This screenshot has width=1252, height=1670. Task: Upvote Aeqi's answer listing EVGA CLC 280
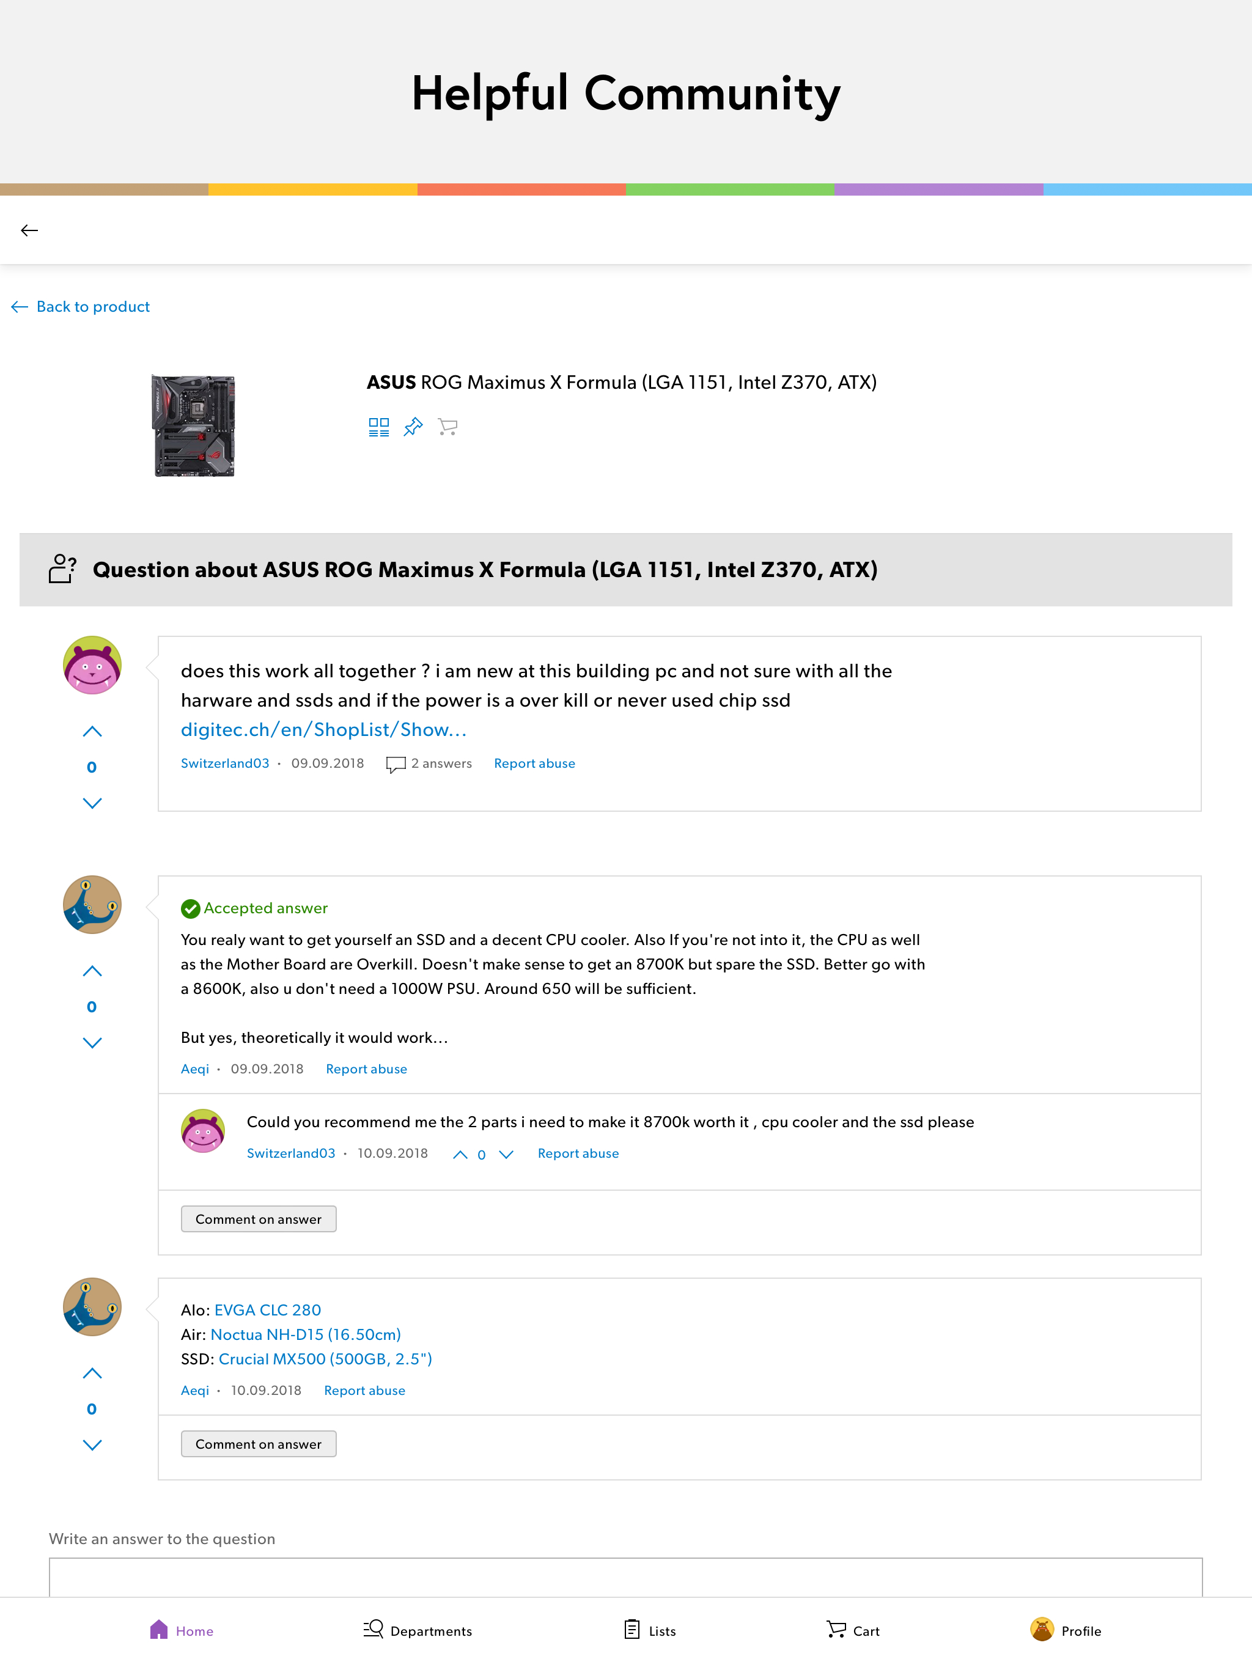click(x=92, y=1374)
